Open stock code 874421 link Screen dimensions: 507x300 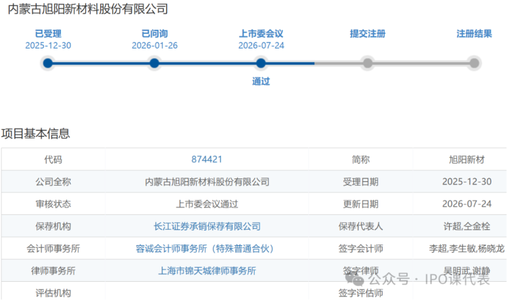point(207,159)
